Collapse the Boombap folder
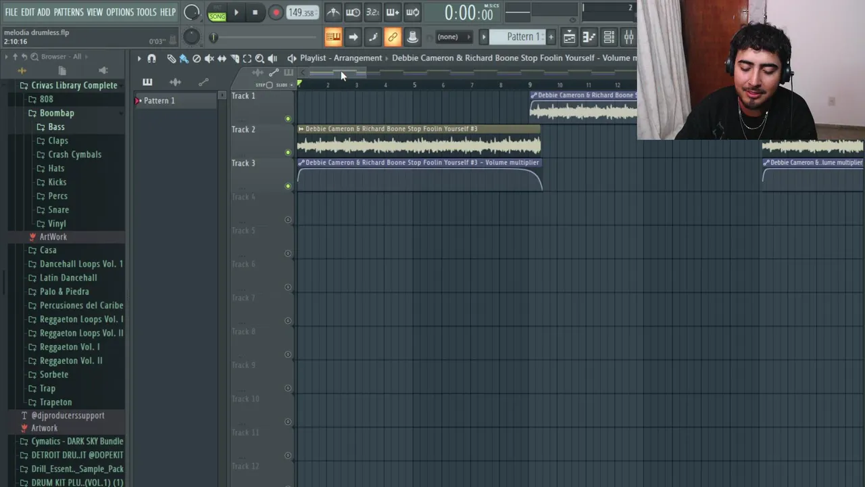 click(51, 113)
